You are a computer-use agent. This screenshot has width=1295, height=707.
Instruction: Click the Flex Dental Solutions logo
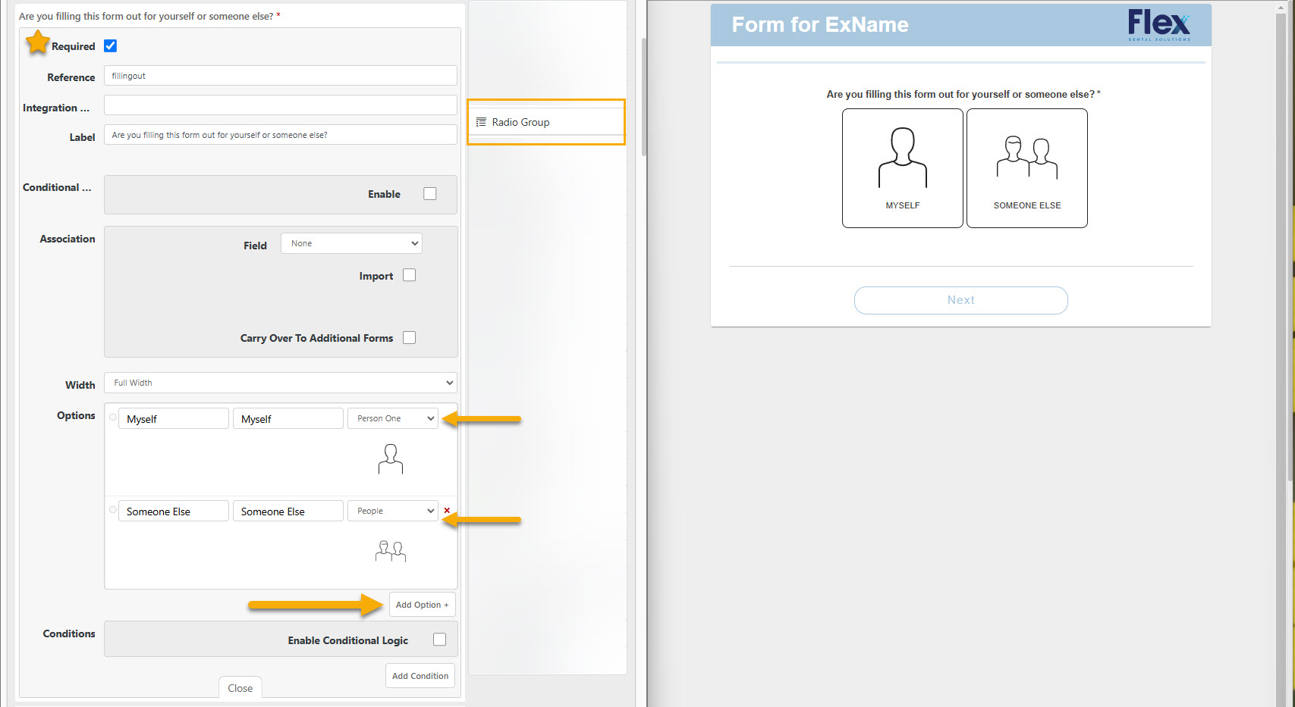tap(1158, 25)
